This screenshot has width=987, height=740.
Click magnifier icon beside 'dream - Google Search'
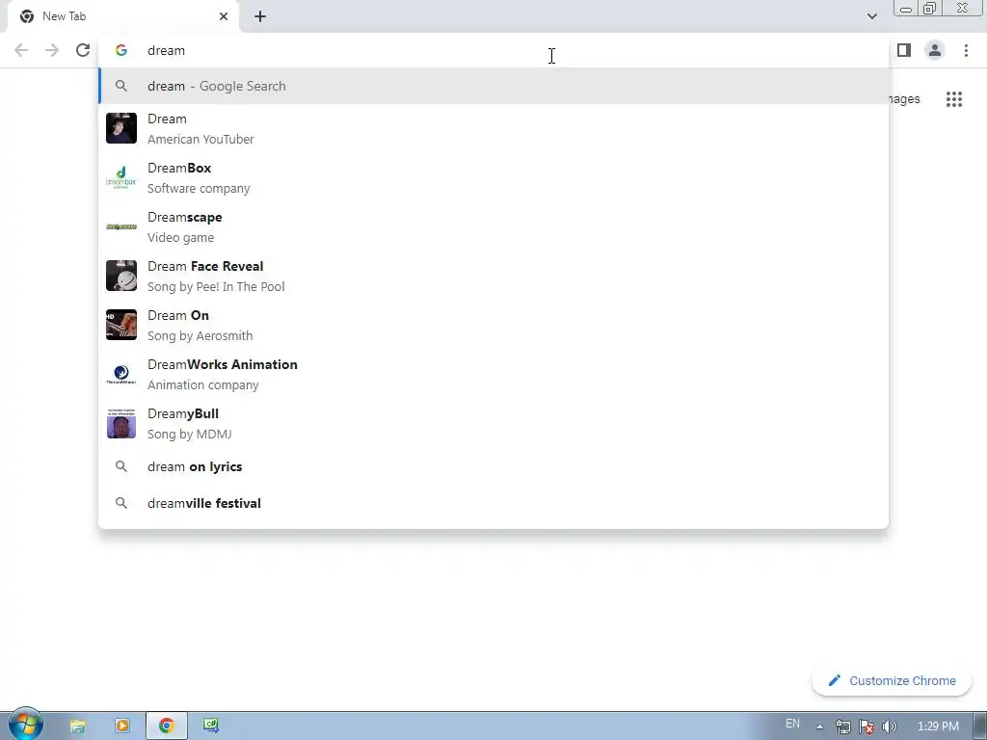121,86
